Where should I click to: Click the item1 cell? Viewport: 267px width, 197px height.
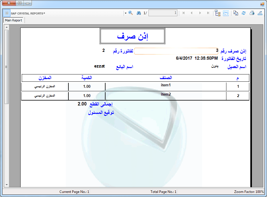coord(166,85)
